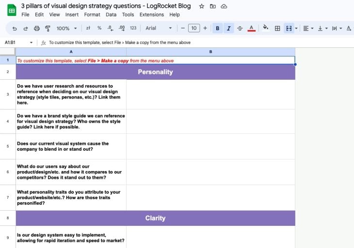Select row 1 header
This screenshot has width=354, height=248.
point(8,60)
